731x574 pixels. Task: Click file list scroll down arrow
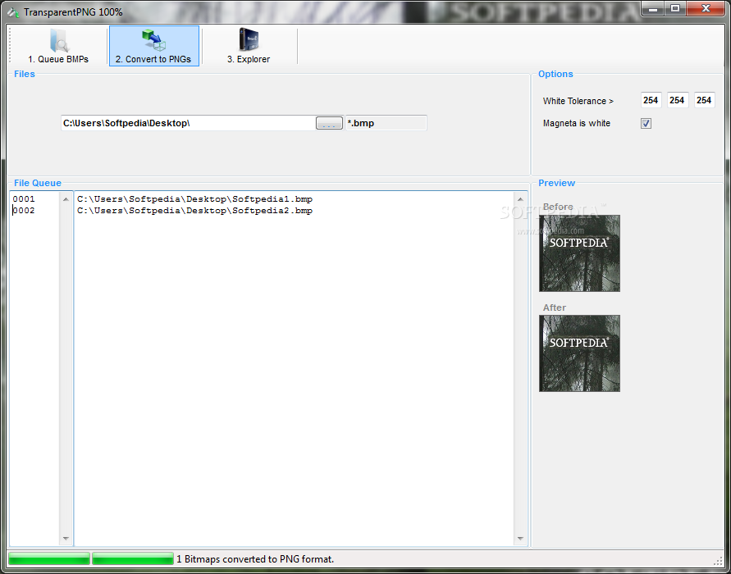[520, 539]
